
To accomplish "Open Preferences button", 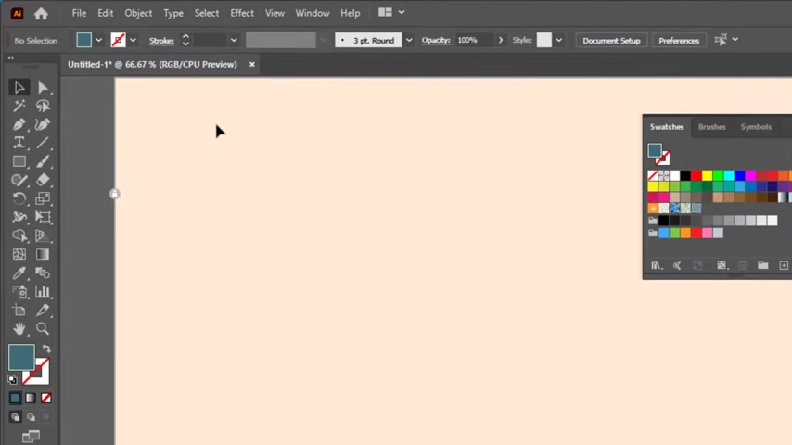I will tap(678, 41).
